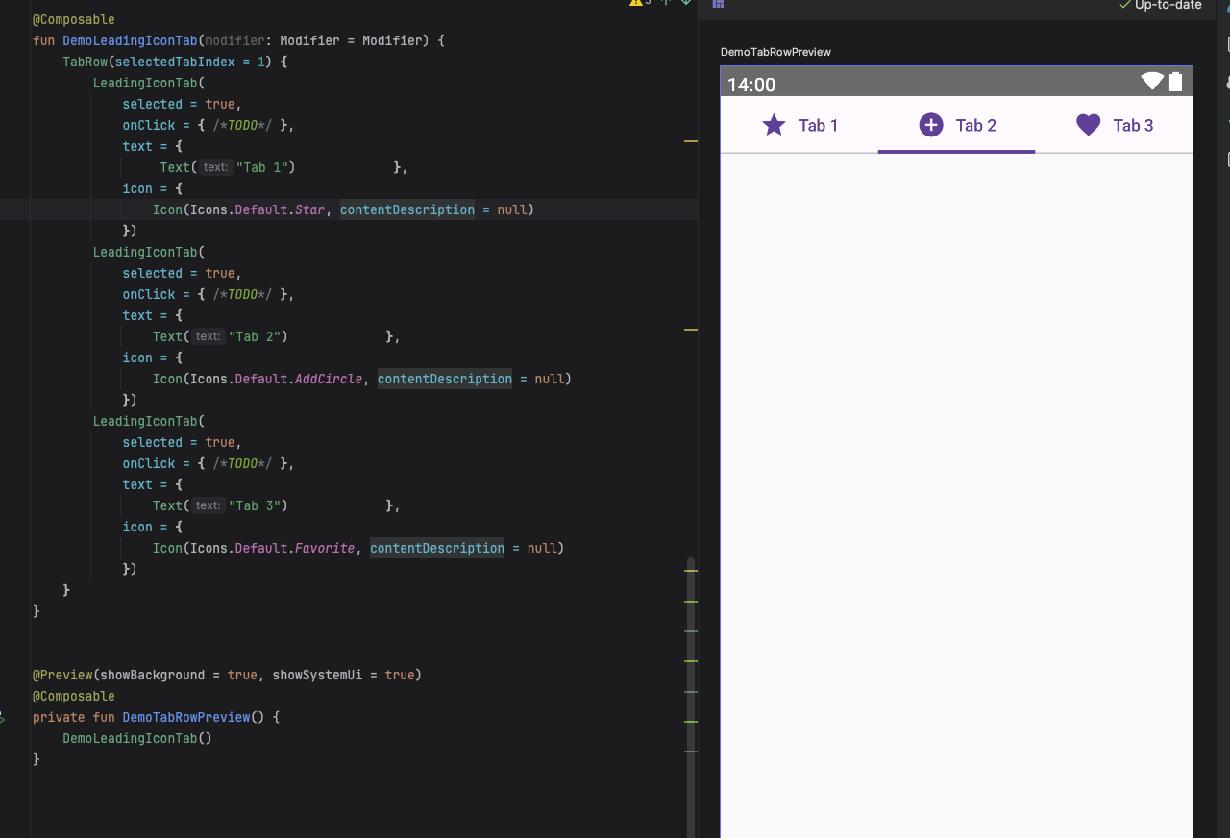Select the Tab 2 label in preview

point(975,126)
